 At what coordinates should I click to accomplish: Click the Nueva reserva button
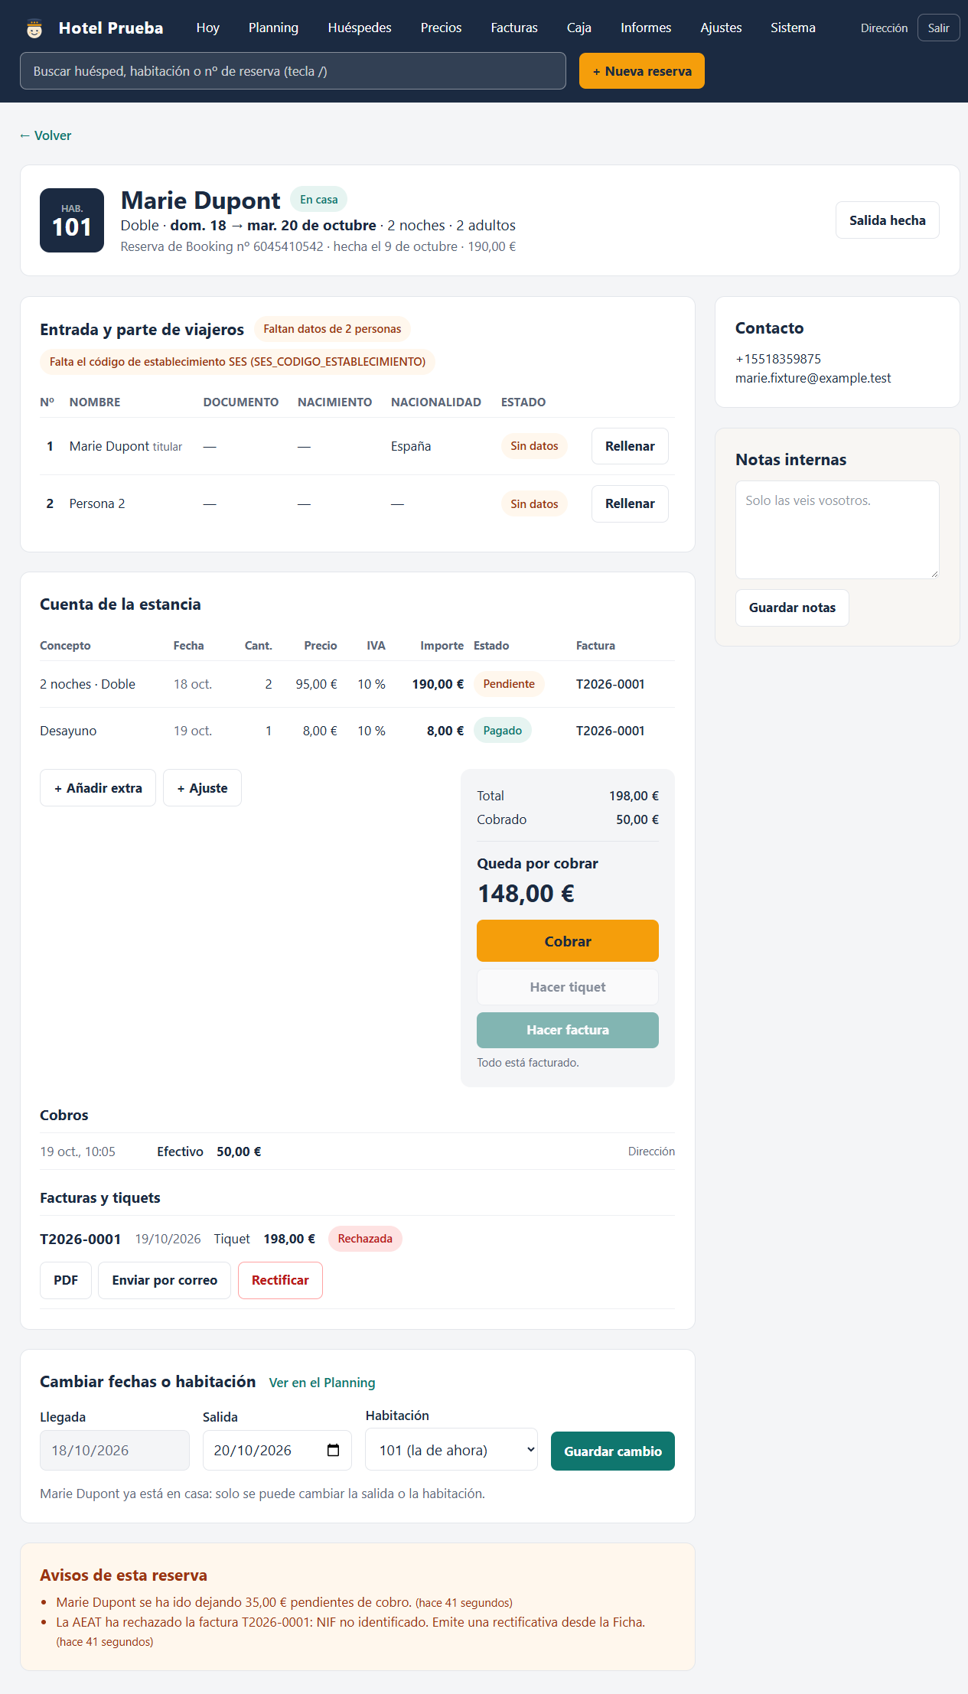642,71
